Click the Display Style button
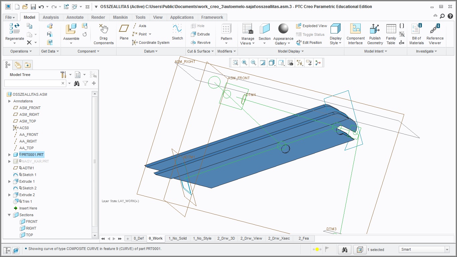 336,34
